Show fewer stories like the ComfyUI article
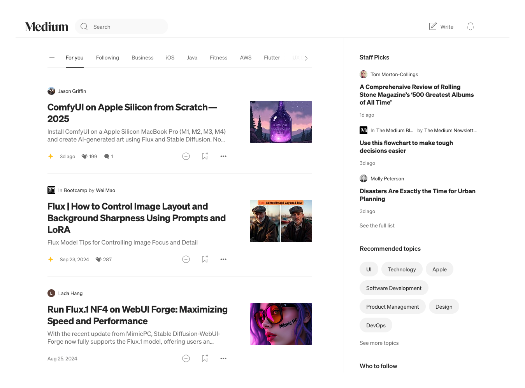This screenshot has width=525, height=388. tap(186, 156)
